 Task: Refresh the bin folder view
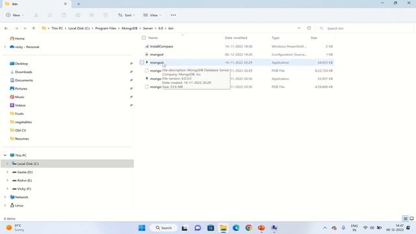[309, 28]
